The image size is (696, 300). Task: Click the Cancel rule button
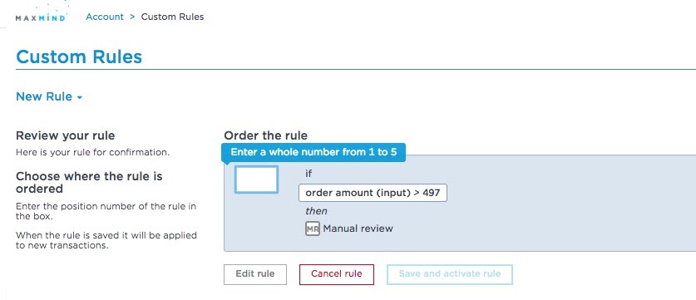(337, 274)
